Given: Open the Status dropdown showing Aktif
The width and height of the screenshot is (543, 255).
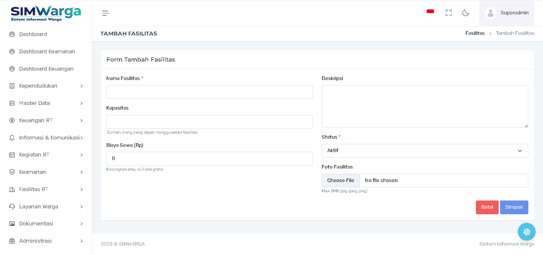Looking at the screenshot, I should pyautogui.click(x=425, y=151).
